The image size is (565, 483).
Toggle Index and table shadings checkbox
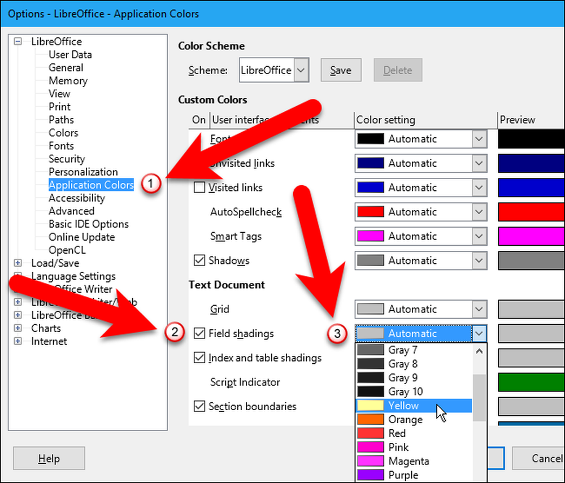[199, 358]
